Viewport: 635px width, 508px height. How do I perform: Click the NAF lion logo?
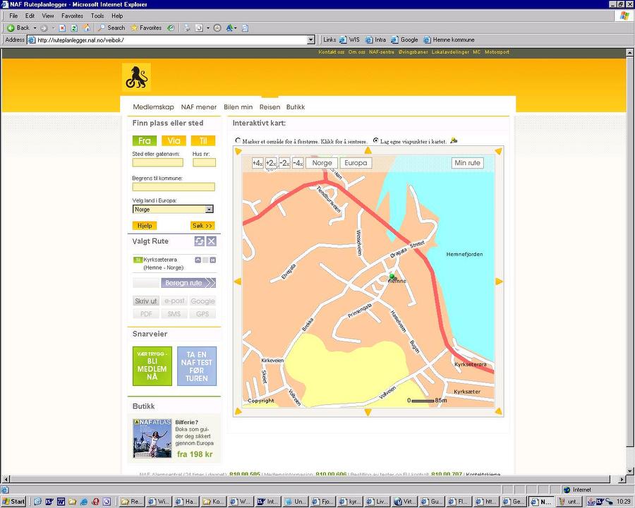click(x=136, y=77)
